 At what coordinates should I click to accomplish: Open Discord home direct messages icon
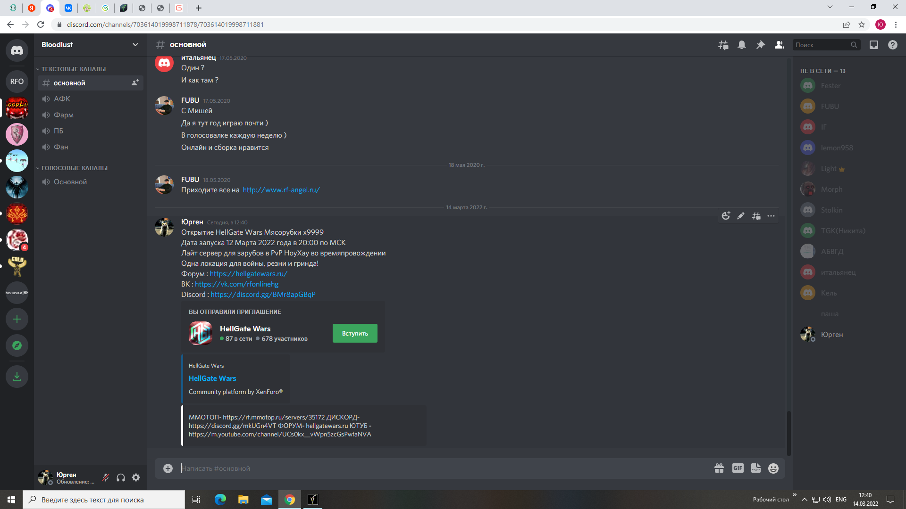pyautogui.click(x=17, y=50)
